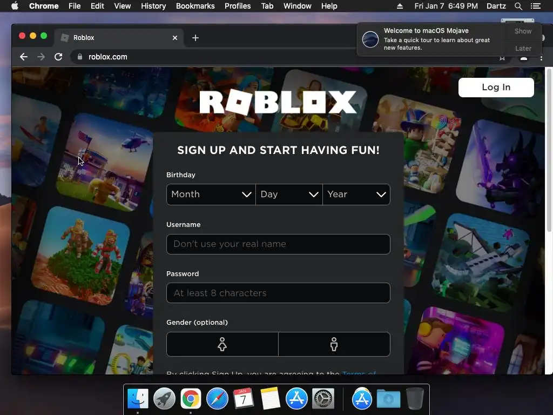
Task: Select the female gender icon
Action: pyautogui.click(x=222, y=344)
